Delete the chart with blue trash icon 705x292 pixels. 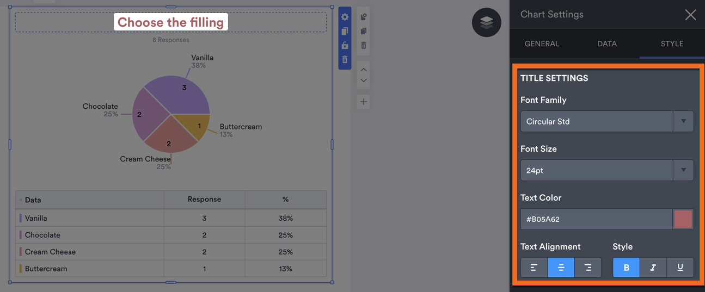click(x=345, y=59)
